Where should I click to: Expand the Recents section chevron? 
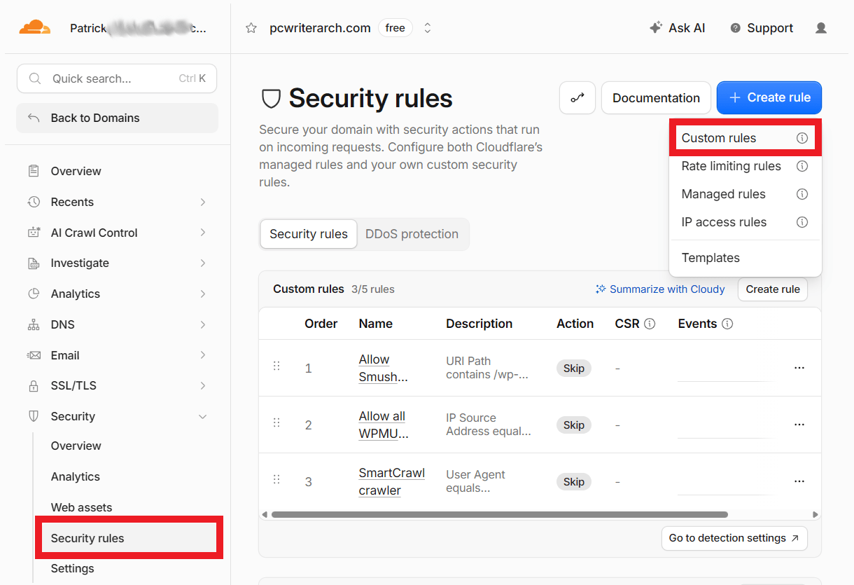(x=203, y=202)
